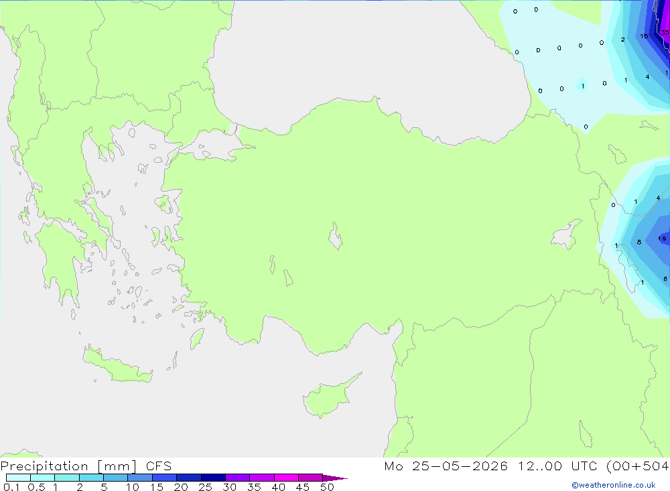Select the 35–40 mm legend swatch
The height and width of the screenshot is (491, 670).
[262, 478]
